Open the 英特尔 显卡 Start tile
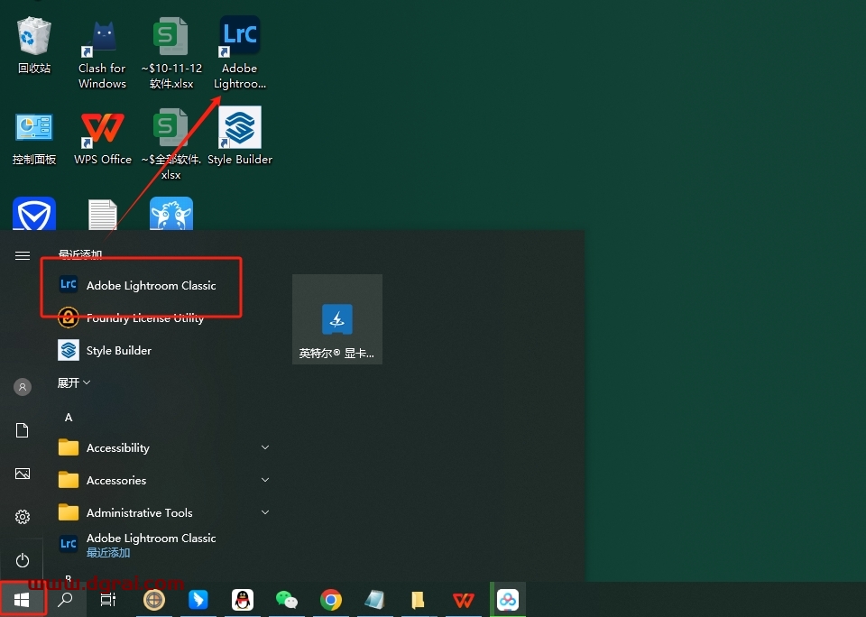The image size is (866, 617). 337,319
